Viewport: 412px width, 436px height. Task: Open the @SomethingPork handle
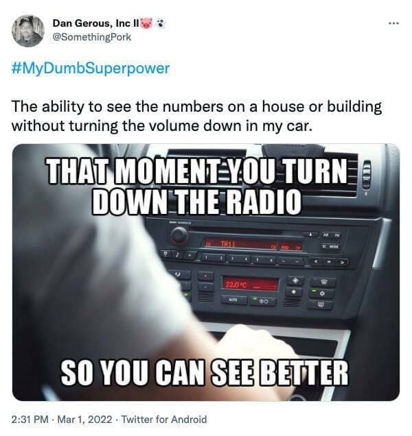click(x=91, y=37)
